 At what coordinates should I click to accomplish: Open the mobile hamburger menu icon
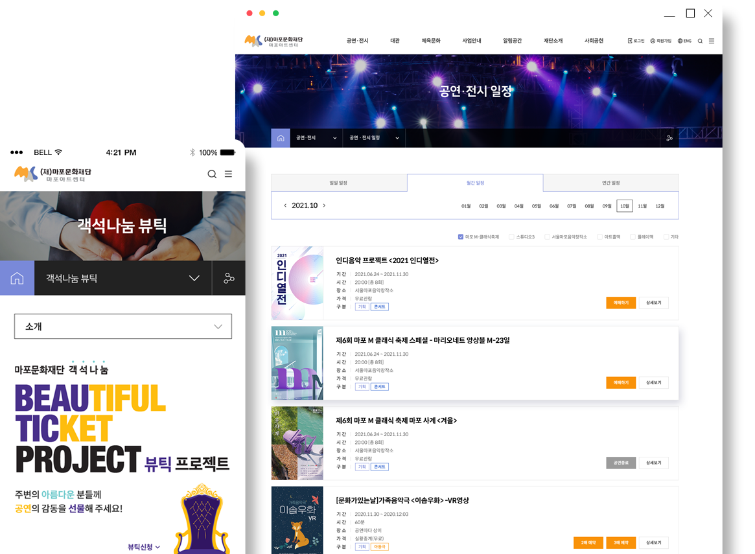point(228,174)
